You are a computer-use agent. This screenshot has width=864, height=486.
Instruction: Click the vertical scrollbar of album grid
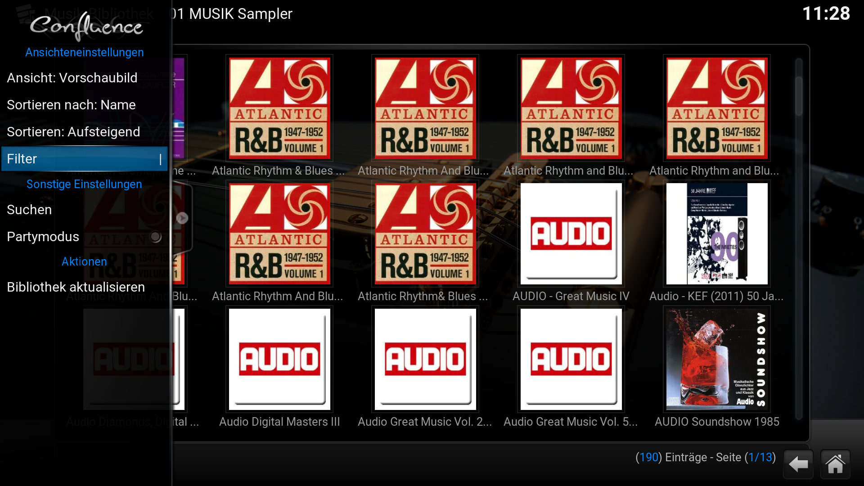coord(799,238)
